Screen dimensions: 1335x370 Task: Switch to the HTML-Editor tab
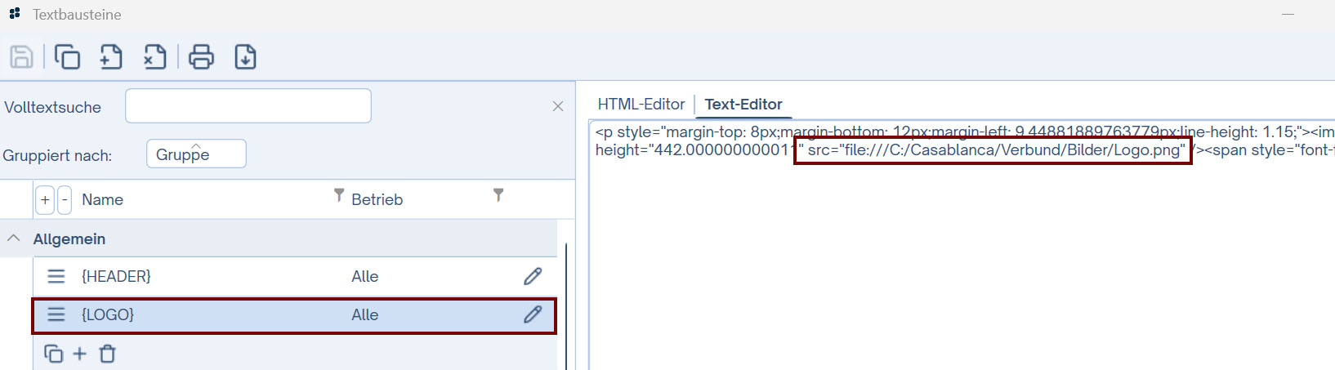(641, 105)
